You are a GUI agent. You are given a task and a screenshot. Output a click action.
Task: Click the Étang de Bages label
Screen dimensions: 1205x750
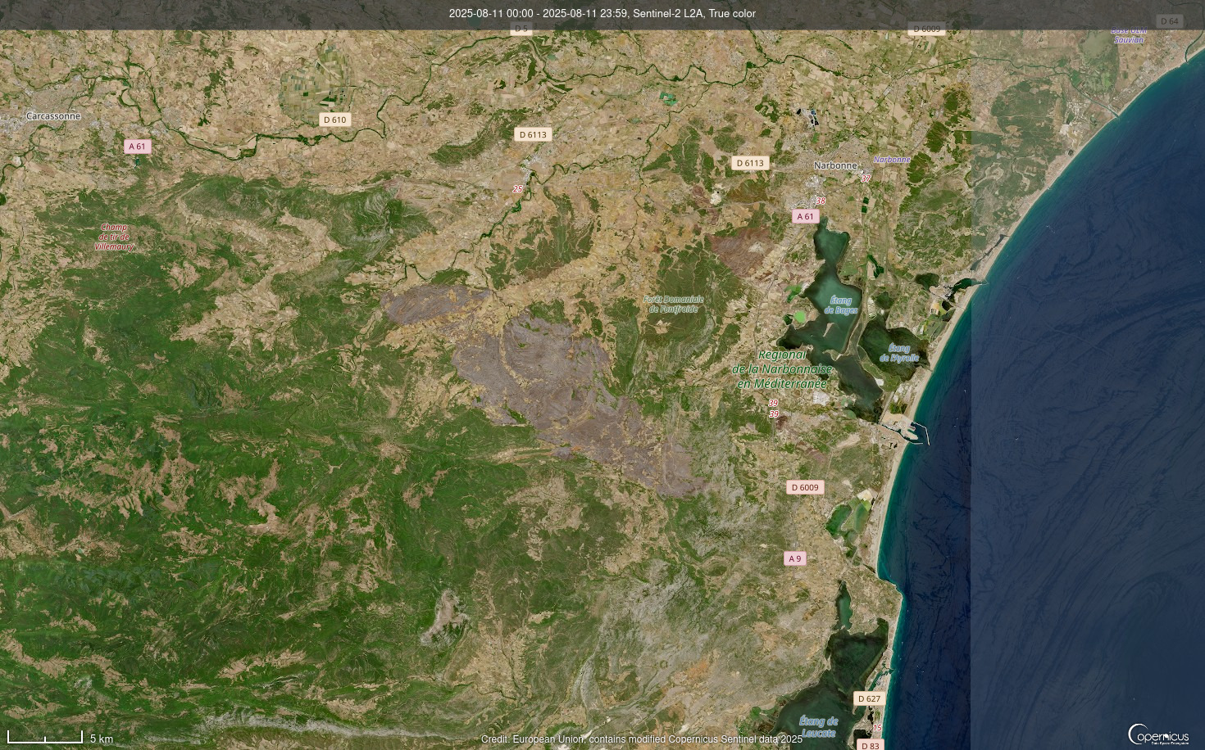(839, 305)
